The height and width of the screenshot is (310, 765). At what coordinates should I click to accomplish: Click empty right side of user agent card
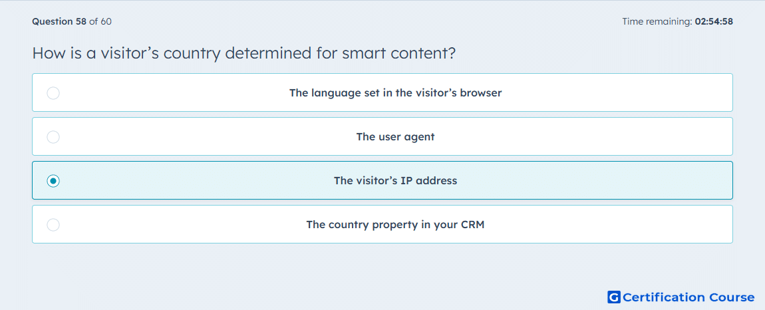(634, 137)
